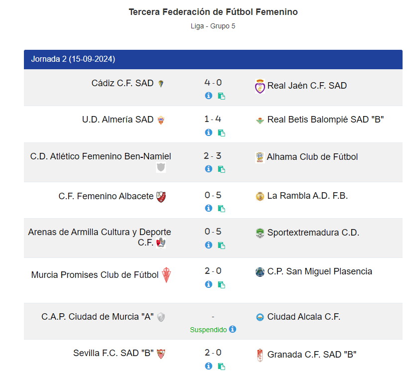Screen dimensions: 420x375
Task: Open match report icon for Arenas de Armilla match
Action: point(221,245)
